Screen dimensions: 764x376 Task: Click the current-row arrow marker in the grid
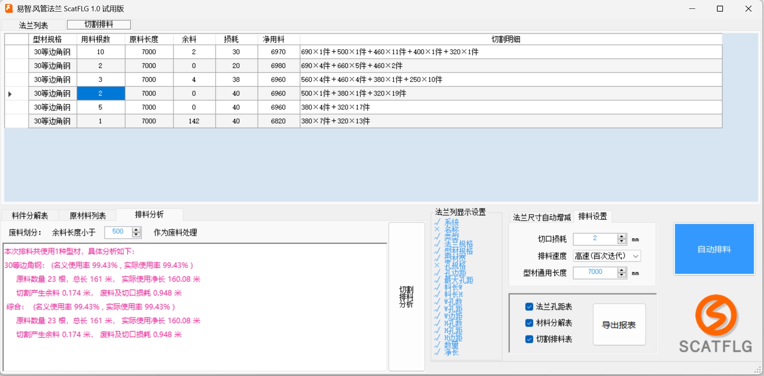coord(10,94)
